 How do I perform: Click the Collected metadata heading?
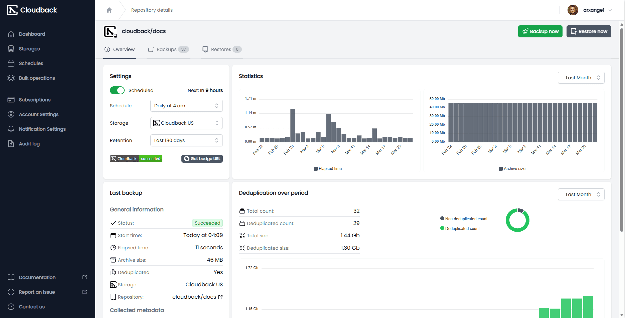pyautogui.click(x=137, y=310)
